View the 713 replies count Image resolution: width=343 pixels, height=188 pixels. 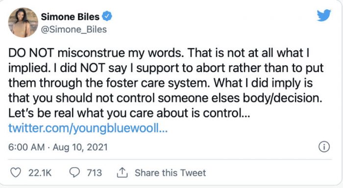tap(94, 173)
